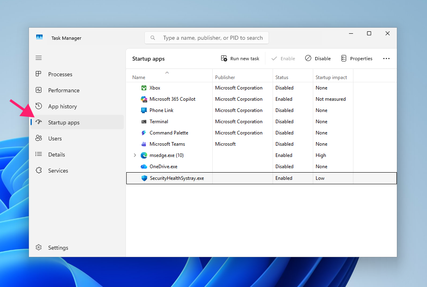
Task: Maximize the Task Manager window
Action: 369,33
